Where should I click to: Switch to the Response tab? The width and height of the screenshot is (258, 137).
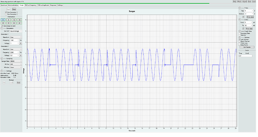tap(53, 5)
